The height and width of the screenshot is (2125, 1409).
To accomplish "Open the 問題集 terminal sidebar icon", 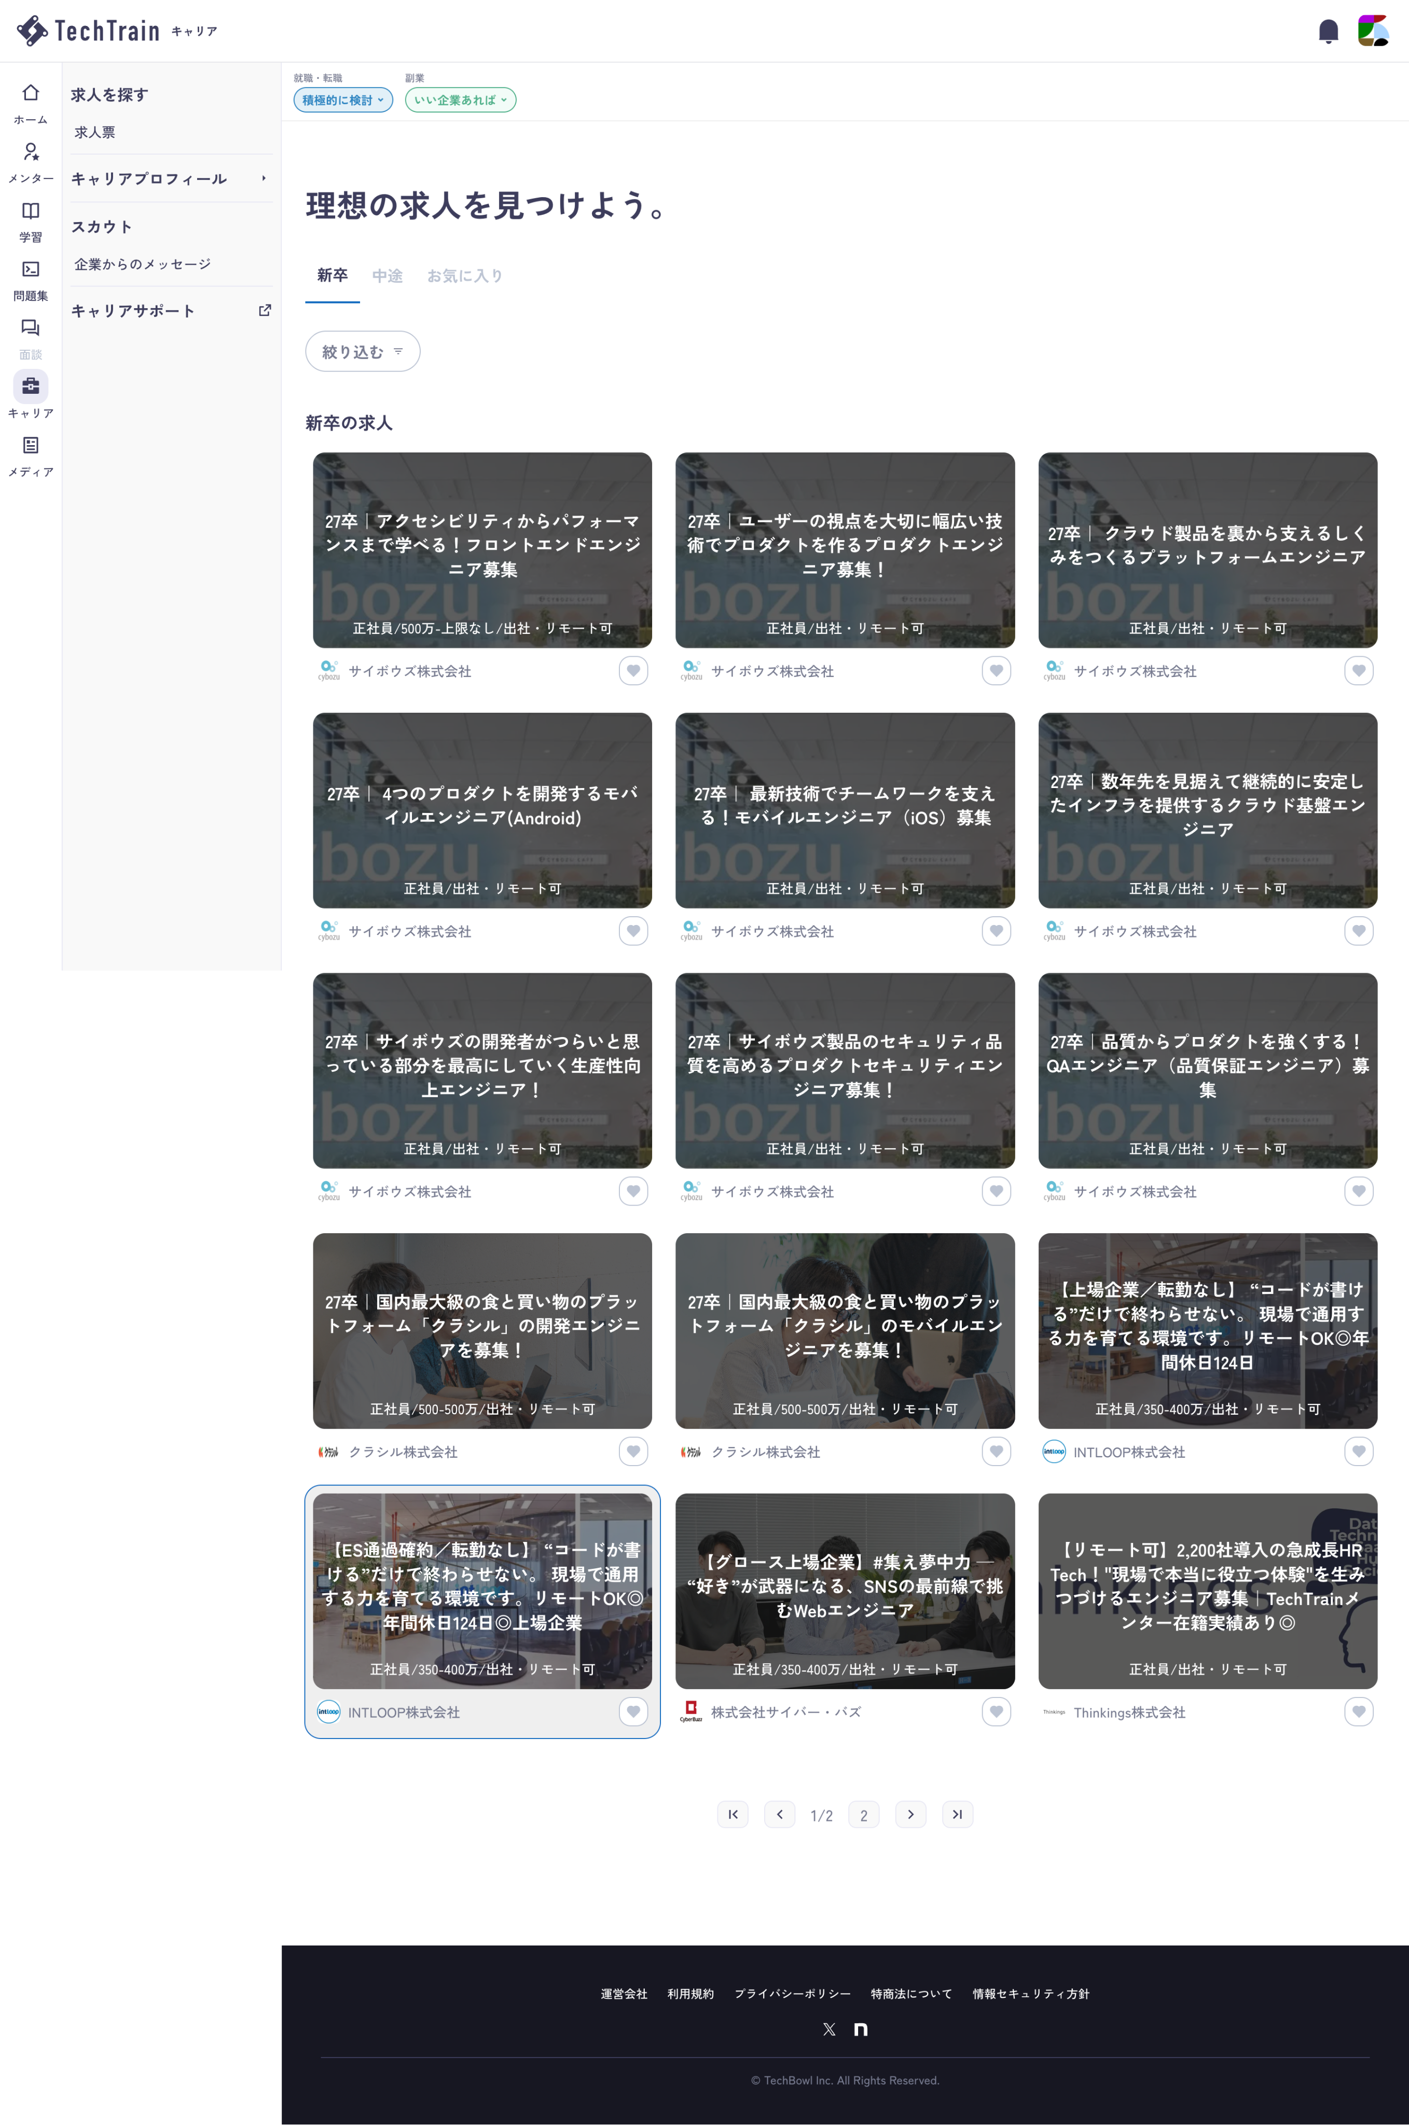I will [31, 270].
